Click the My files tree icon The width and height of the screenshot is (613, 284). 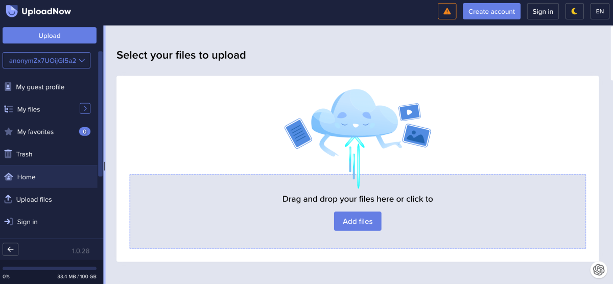coord(8,109)
